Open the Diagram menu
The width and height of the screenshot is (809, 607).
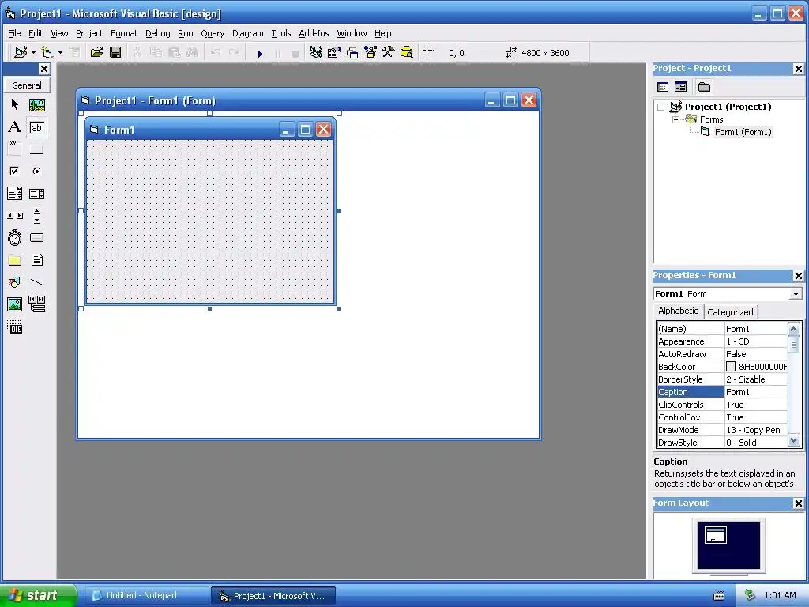[247, 33]
